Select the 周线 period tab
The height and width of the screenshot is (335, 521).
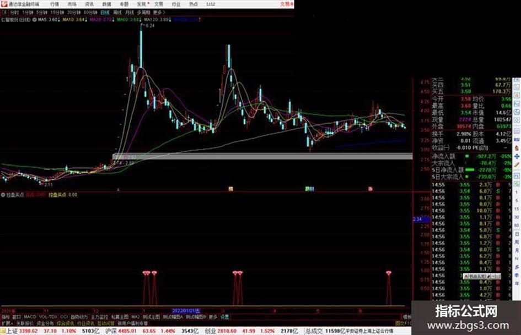117,12
